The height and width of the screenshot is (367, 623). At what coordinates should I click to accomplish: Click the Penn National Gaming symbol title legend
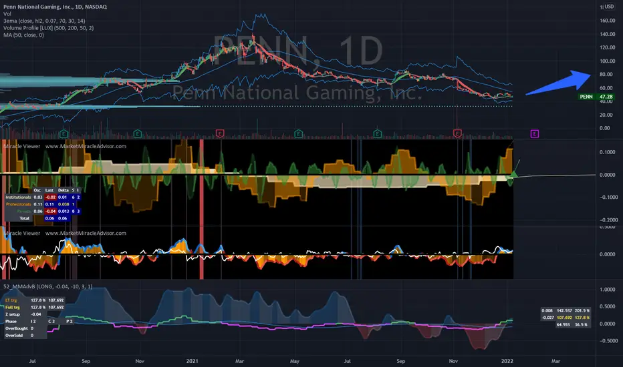[55, 7]
